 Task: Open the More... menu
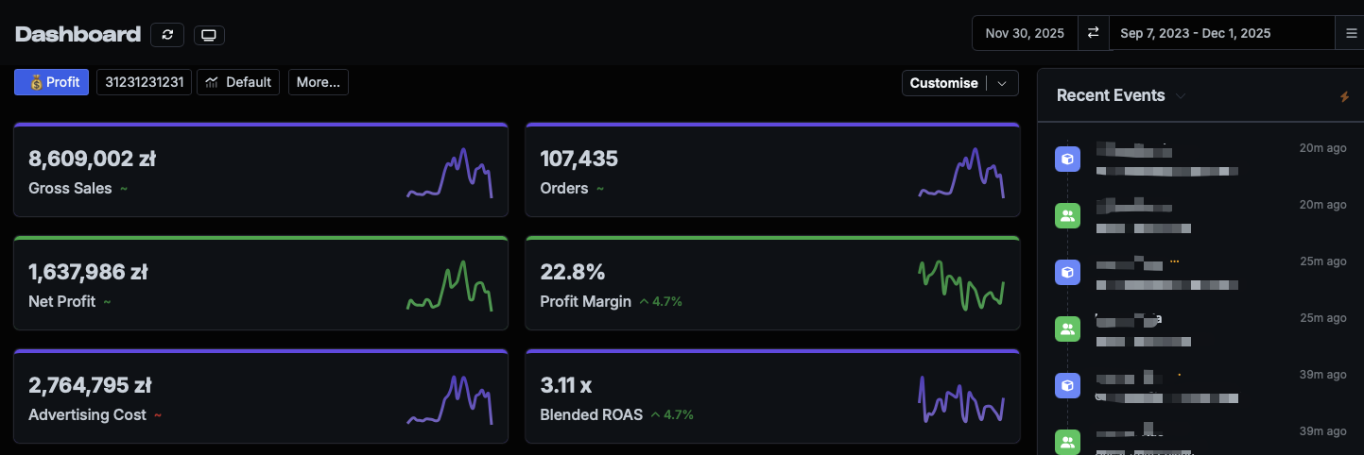click(319, 82)
